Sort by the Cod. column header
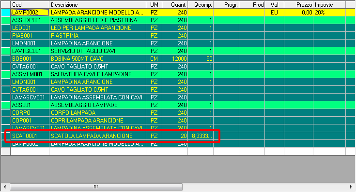 tap(30, 5)
